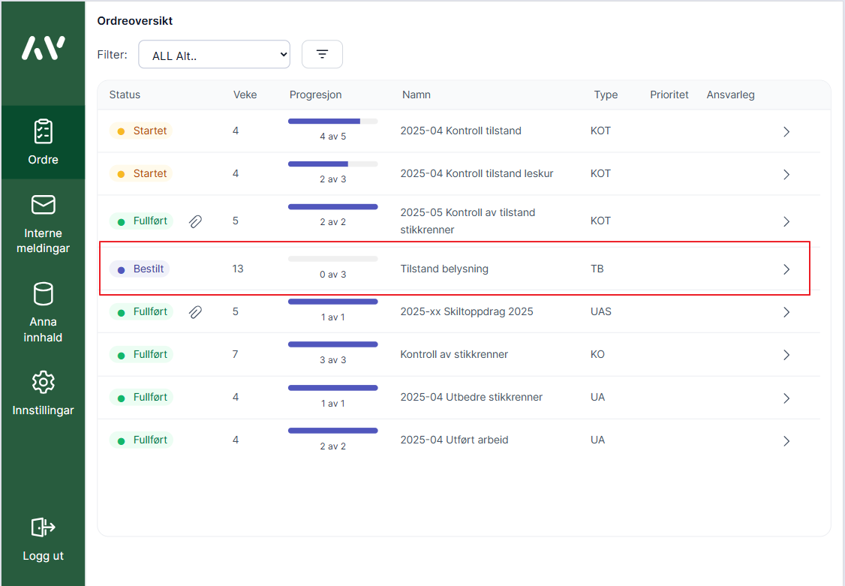Open Innstillingar gear icon
This screenshot has height=586, width=845.
coord(43,382)
